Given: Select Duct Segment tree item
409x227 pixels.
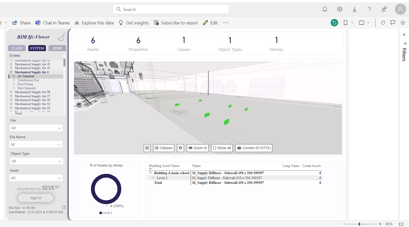Looking at the screenshot, I should click(27, 88).
